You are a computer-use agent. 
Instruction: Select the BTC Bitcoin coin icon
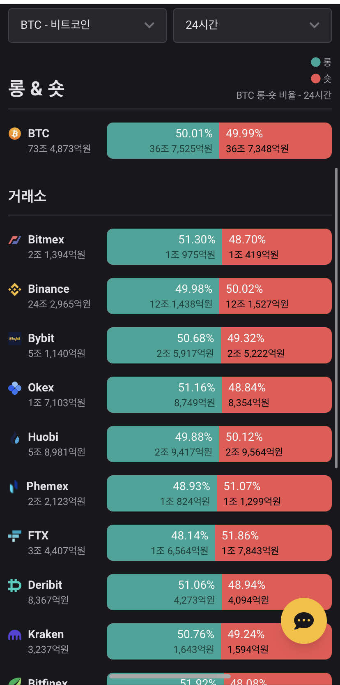tap(14, 134)
